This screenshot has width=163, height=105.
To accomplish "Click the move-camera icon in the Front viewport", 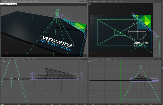I will click(154, 59).
